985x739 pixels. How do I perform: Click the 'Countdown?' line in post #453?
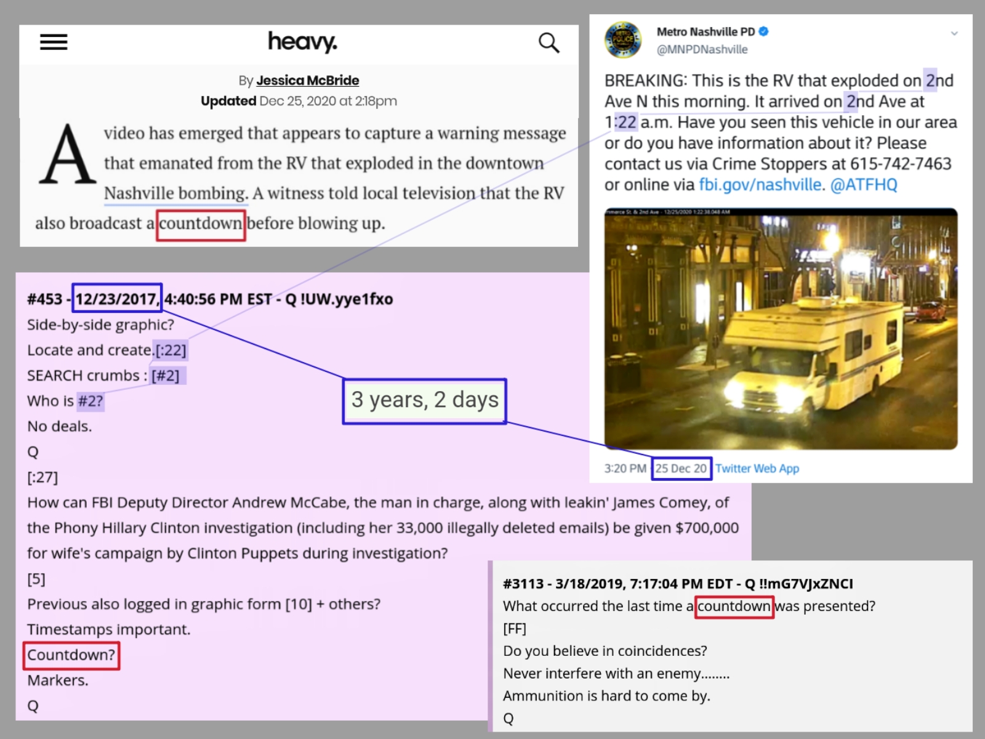[71, 655]
